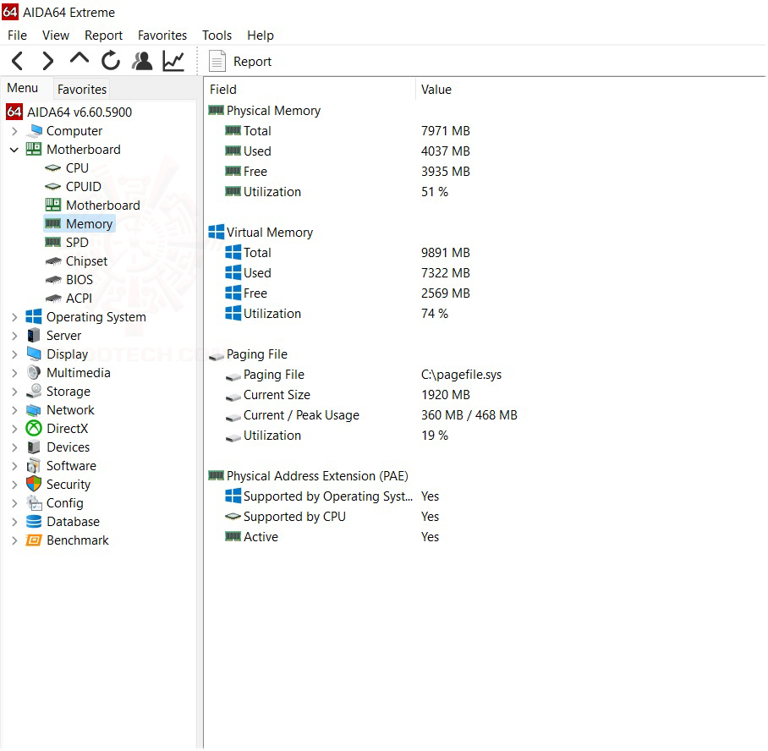Click the Display monitor icon
The width and height of the screenshot is (768, 751).
point(34,354)
